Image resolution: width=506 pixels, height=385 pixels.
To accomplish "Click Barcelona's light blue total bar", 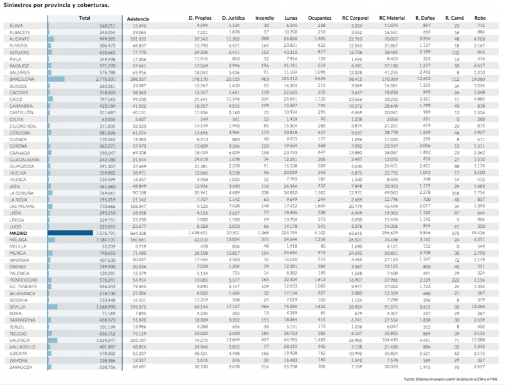I will pyautogui.click(x=56, y=79).
